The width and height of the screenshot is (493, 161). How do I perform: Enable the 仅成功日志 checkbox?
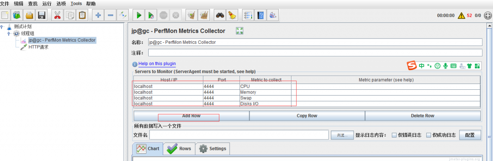[429, 135]
